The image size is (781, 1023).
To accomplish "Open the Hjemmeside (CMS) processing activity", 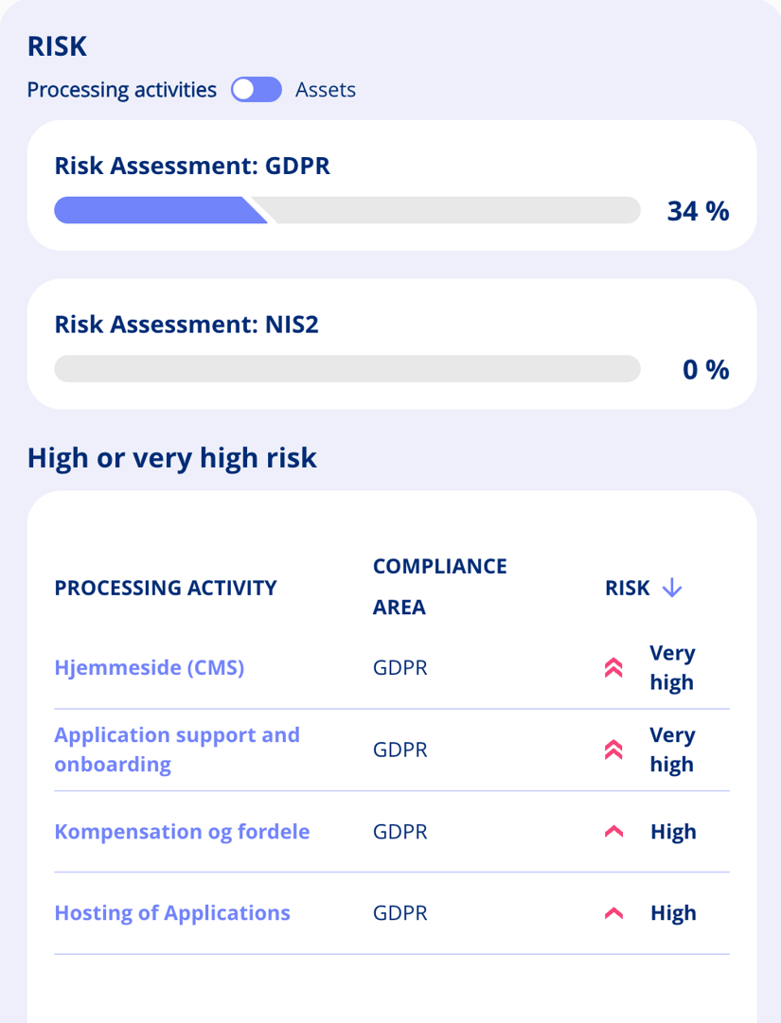I will pyautogui.click(x=150, y=667).
